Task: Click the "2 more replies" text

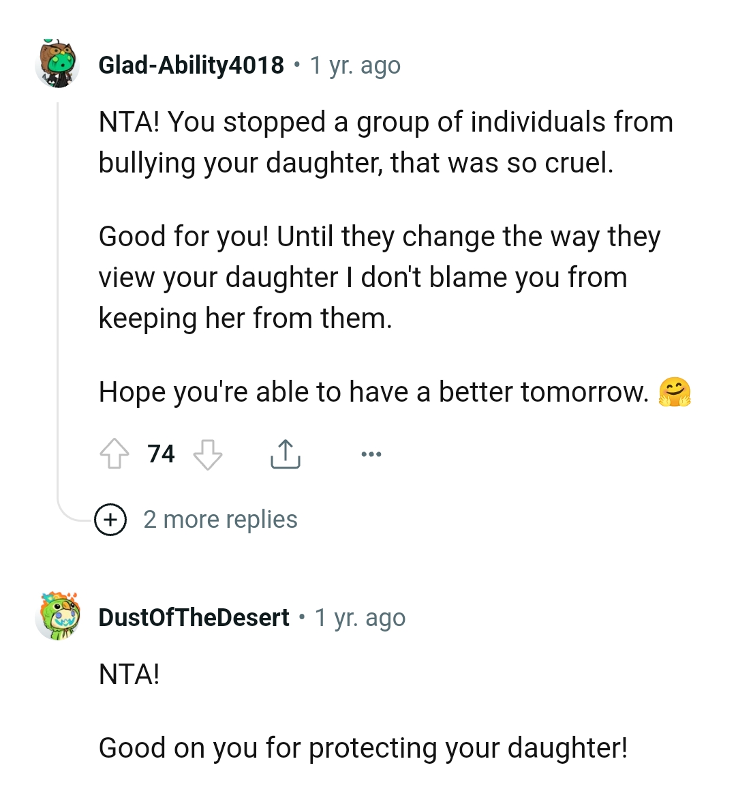Action: click(220, 520)
